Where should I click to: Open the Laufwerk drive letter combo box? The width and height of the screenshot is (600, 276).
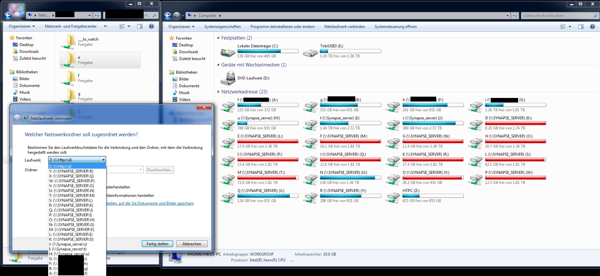click(77, 160)
